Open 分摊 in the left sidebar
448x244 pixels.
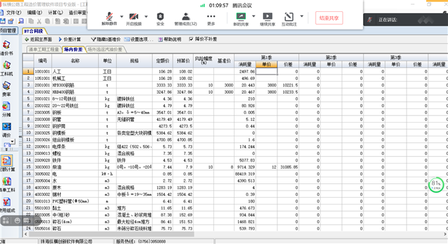(7, 109)
